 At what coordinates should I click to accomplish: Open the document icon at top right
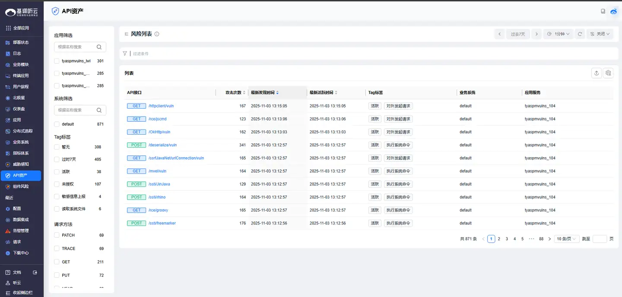(x=603, y=11)
